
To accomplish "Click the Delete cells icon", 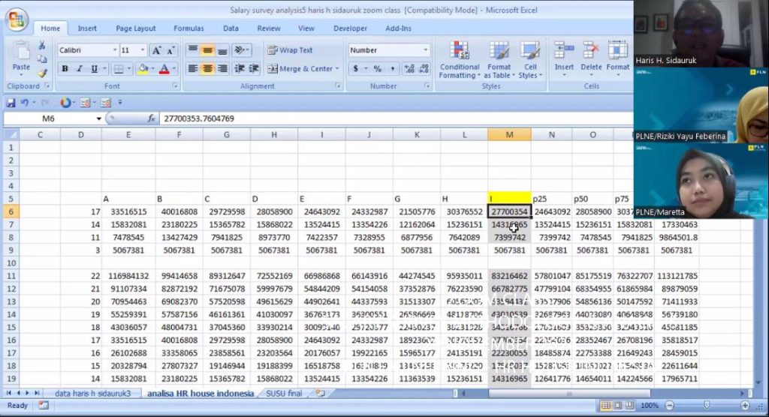I will [x=591, y=55].
